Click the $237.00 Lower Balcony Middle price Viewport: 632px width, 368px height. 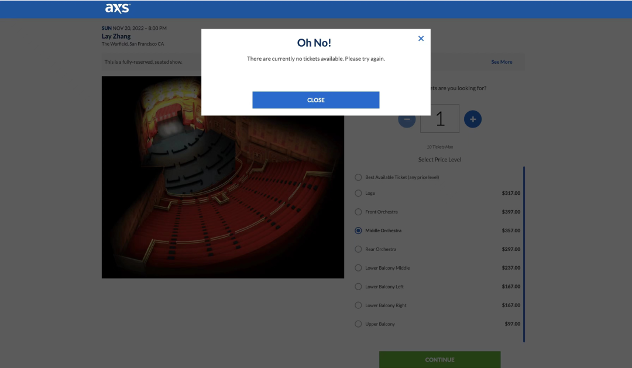click(511, 267)
